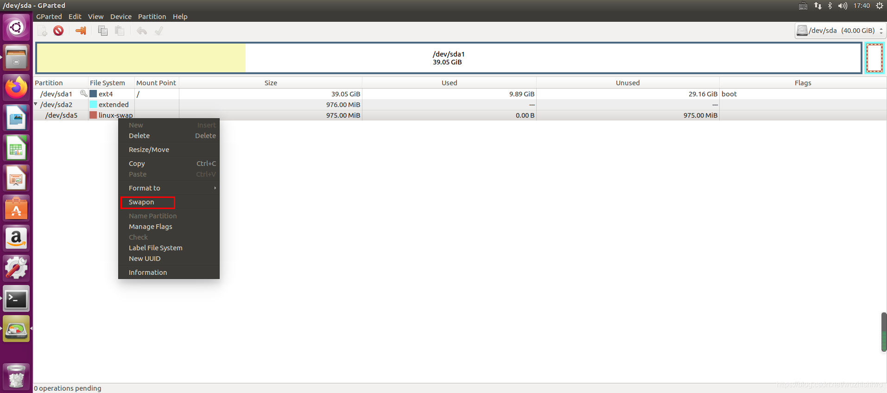Select the /dev/sda5 row in the list

coord(460,115)
